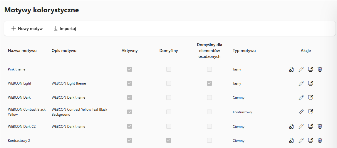Click pencil icon for Pink theme
This screenshot has width=337, height=148.
coord(301,69)
